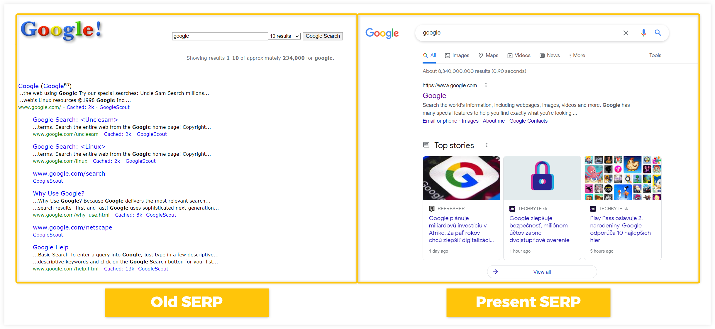The width and height of the screenshot is (715, 329).
Task: Open 'Google plánuje miliardovú investíciu' story
Action: [x=461, y=229]
